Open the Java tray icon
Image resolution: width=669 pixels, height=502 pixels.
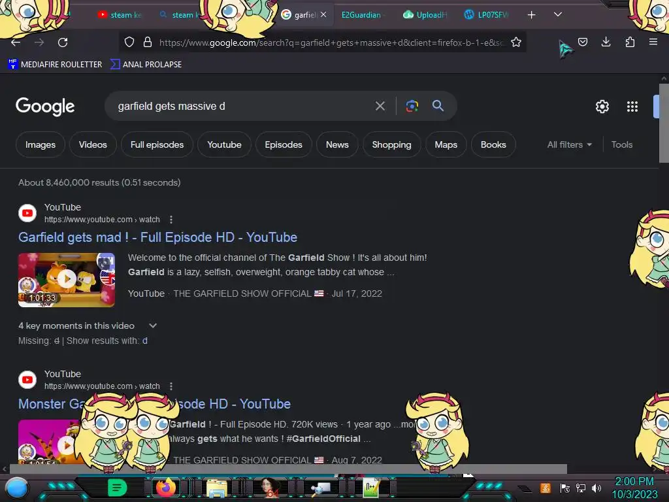tap(546, 488)
